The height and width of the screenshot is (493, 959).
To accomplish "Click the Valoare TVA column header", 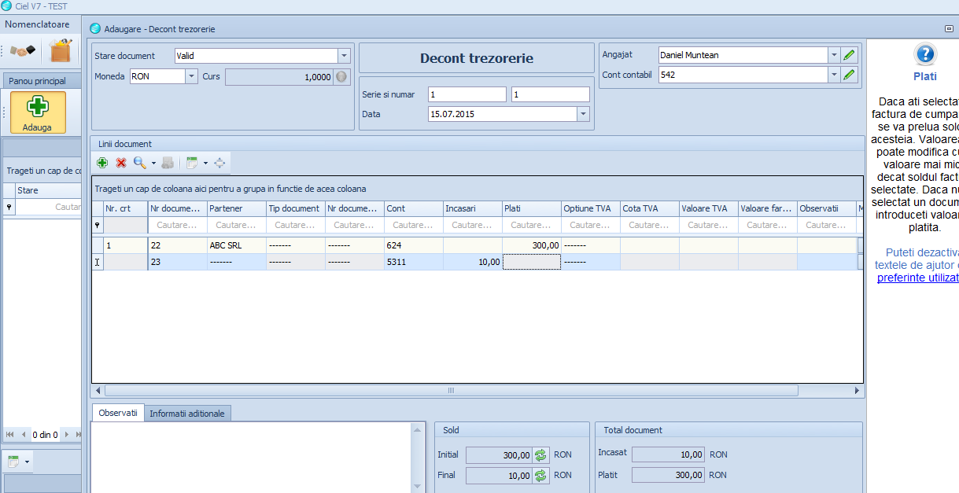I will pos(708,208).
